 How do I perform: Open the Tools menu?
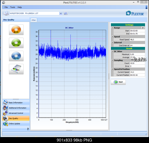click(13, 7)
